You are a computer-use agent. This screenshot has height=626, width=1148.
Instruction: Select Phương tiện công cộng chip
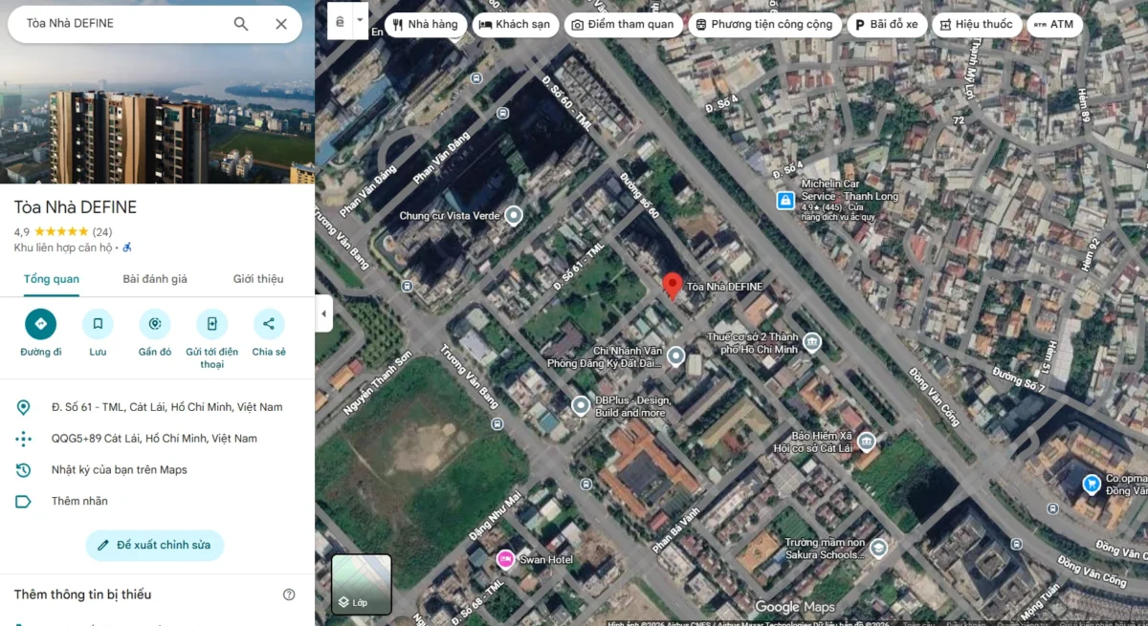764,25
